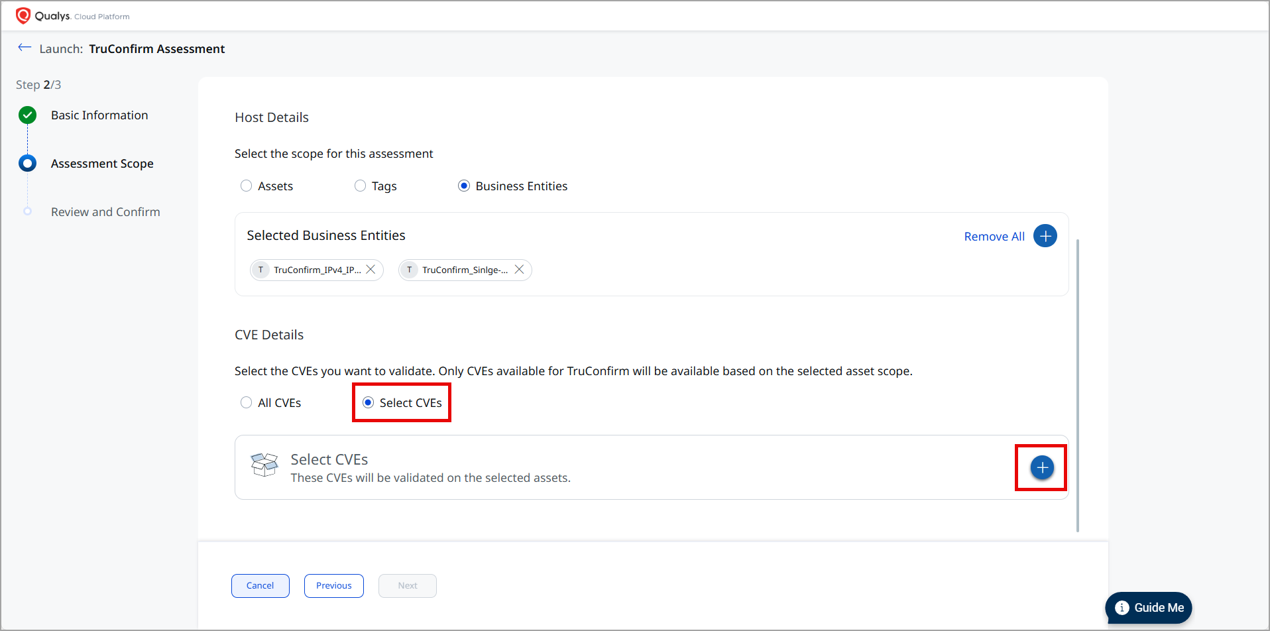
Task: Go to Basic Information step
Action: tap(99, 115)
